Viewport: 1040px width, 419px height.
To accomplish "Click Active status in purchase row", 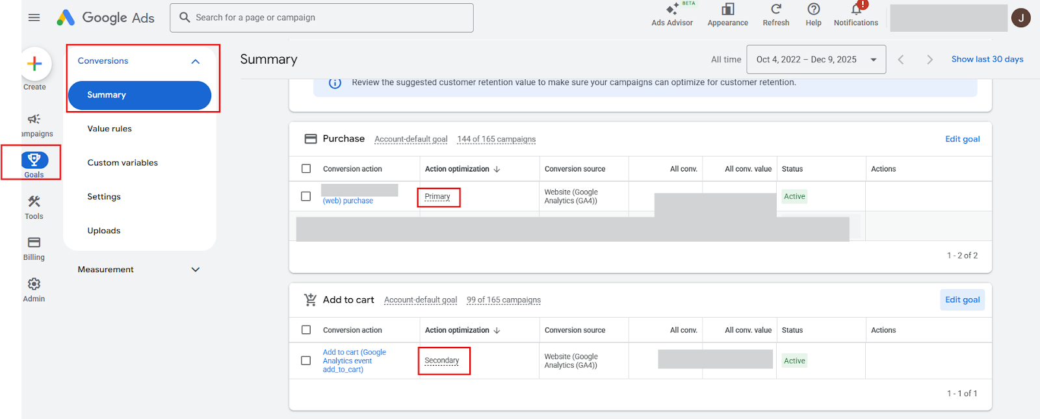I will 794,196.
